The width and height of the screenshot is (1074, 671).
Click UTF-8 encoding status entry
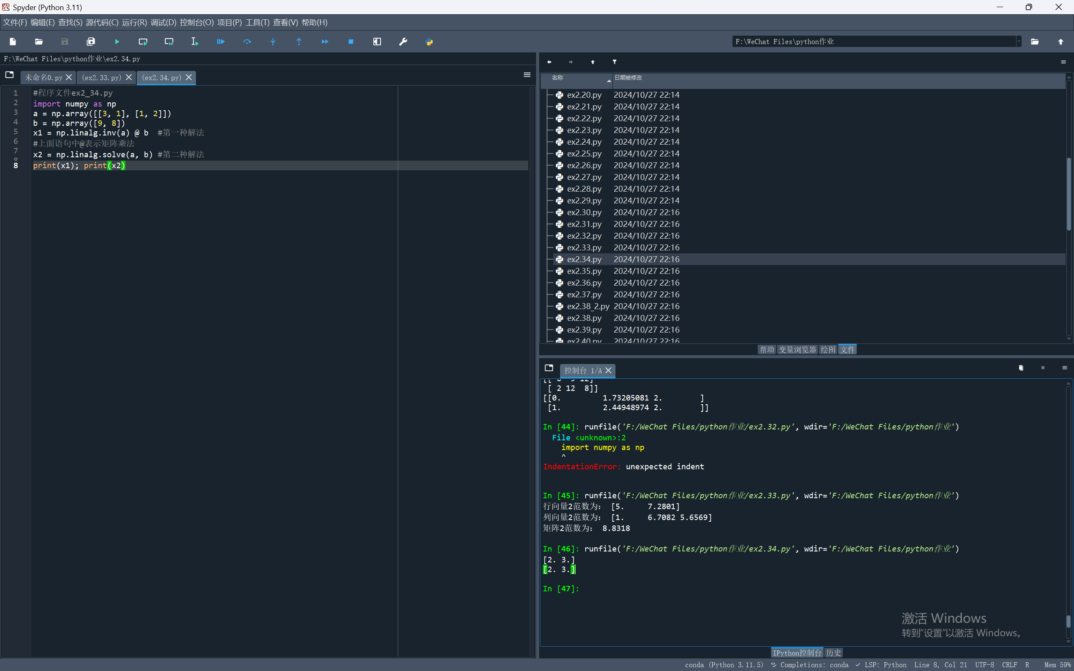[984, 665]
